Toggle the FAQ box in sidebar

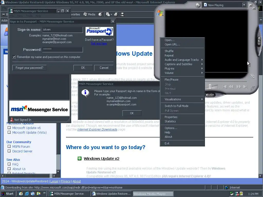pos(9,164)
